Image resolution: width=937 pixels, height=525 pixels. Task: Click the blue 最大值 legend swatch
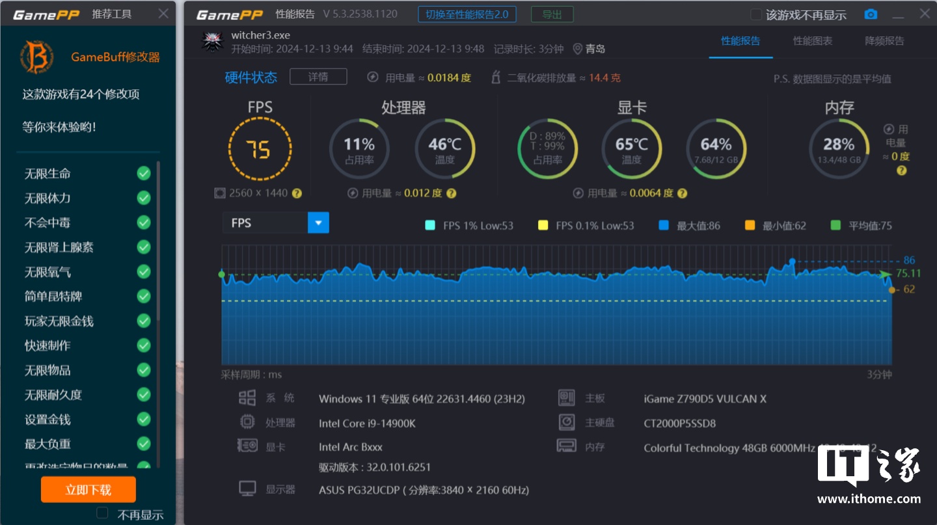[x=664, y=226]
